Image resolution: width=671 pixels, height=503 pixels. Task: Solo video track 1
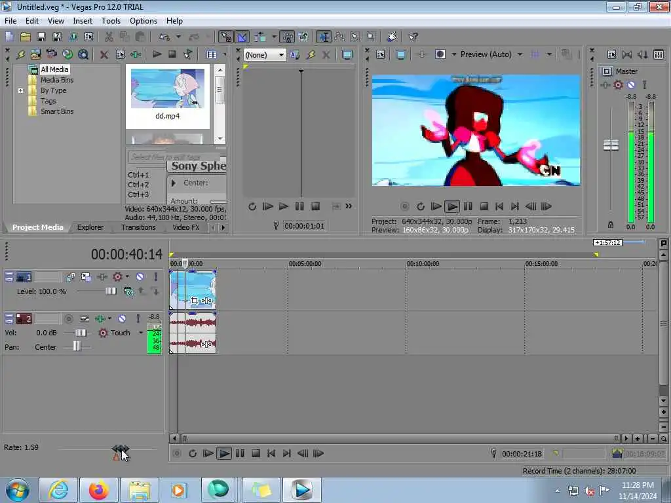point(156,277)
